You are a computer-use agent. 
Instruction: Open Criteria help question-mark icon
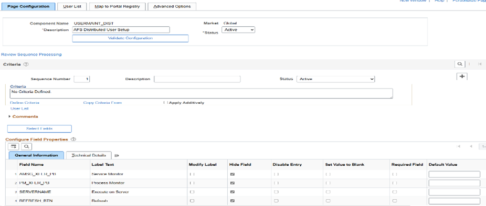(x=26, y=64)
